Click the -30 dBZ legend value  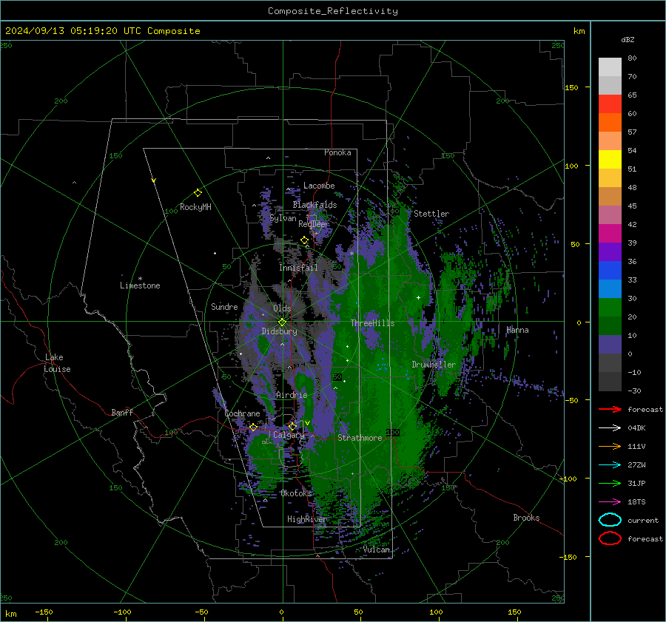click(x=634, y=391)
